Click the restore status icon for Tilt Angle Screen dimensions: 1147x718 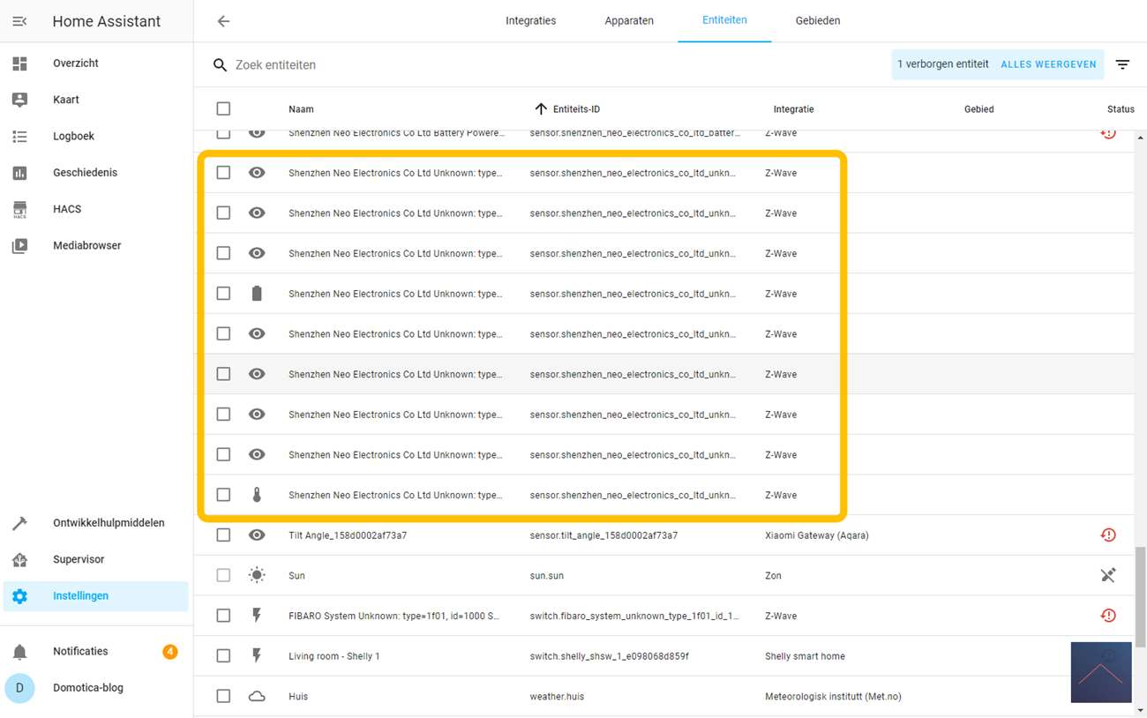coord(1108,535)
